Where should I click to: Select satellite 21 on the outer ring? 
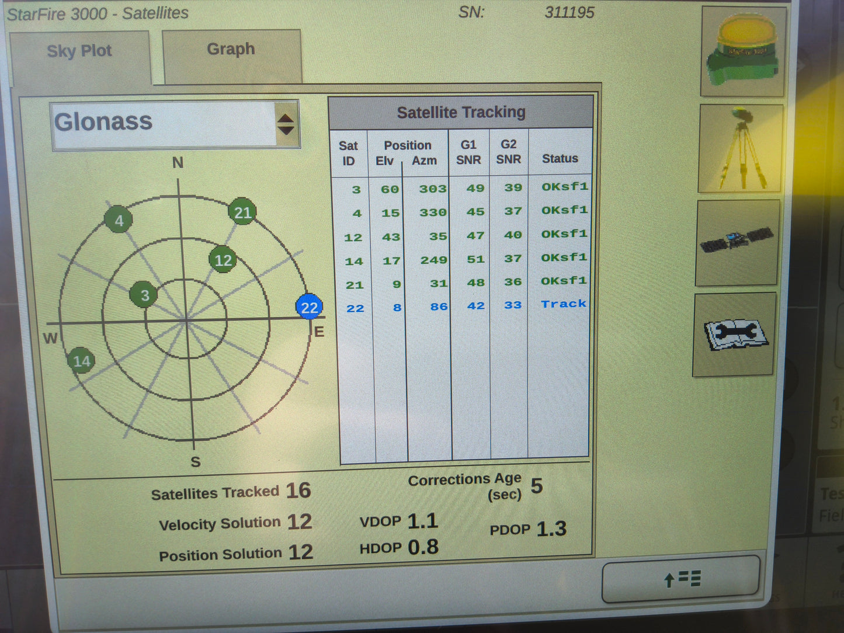click(x=242, y=213)
